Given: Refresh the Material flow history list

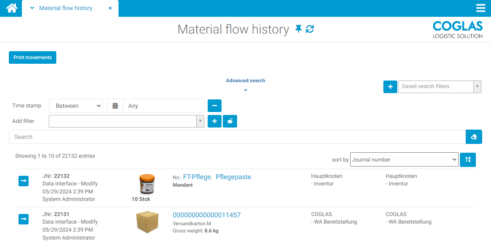Looking at the screenshot, I should click(x=310, y=29).
